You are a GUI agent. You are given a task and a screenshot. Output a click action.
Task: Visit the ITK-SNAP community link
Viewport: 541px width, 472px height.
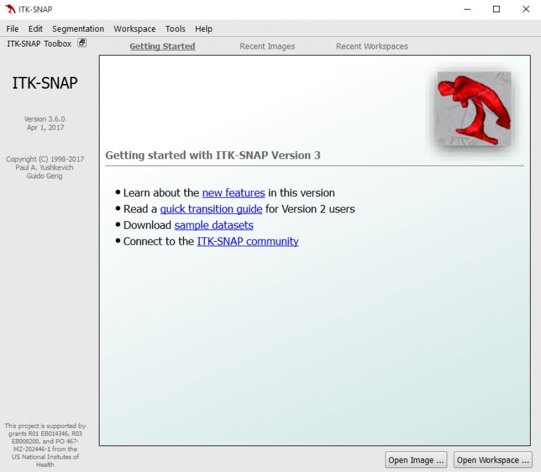[247, 241]
